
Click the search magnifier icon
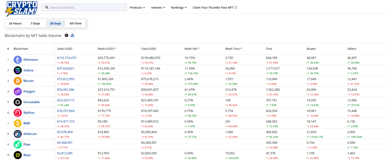point(46,8)
